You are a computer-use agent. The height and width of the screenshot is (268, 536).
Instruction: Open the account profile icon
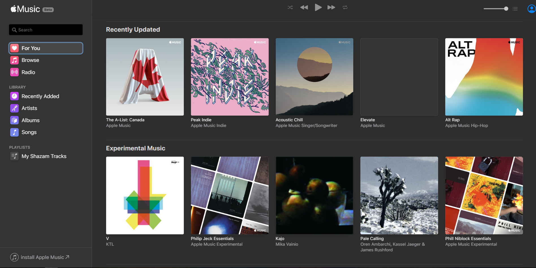tap(531, 9)
